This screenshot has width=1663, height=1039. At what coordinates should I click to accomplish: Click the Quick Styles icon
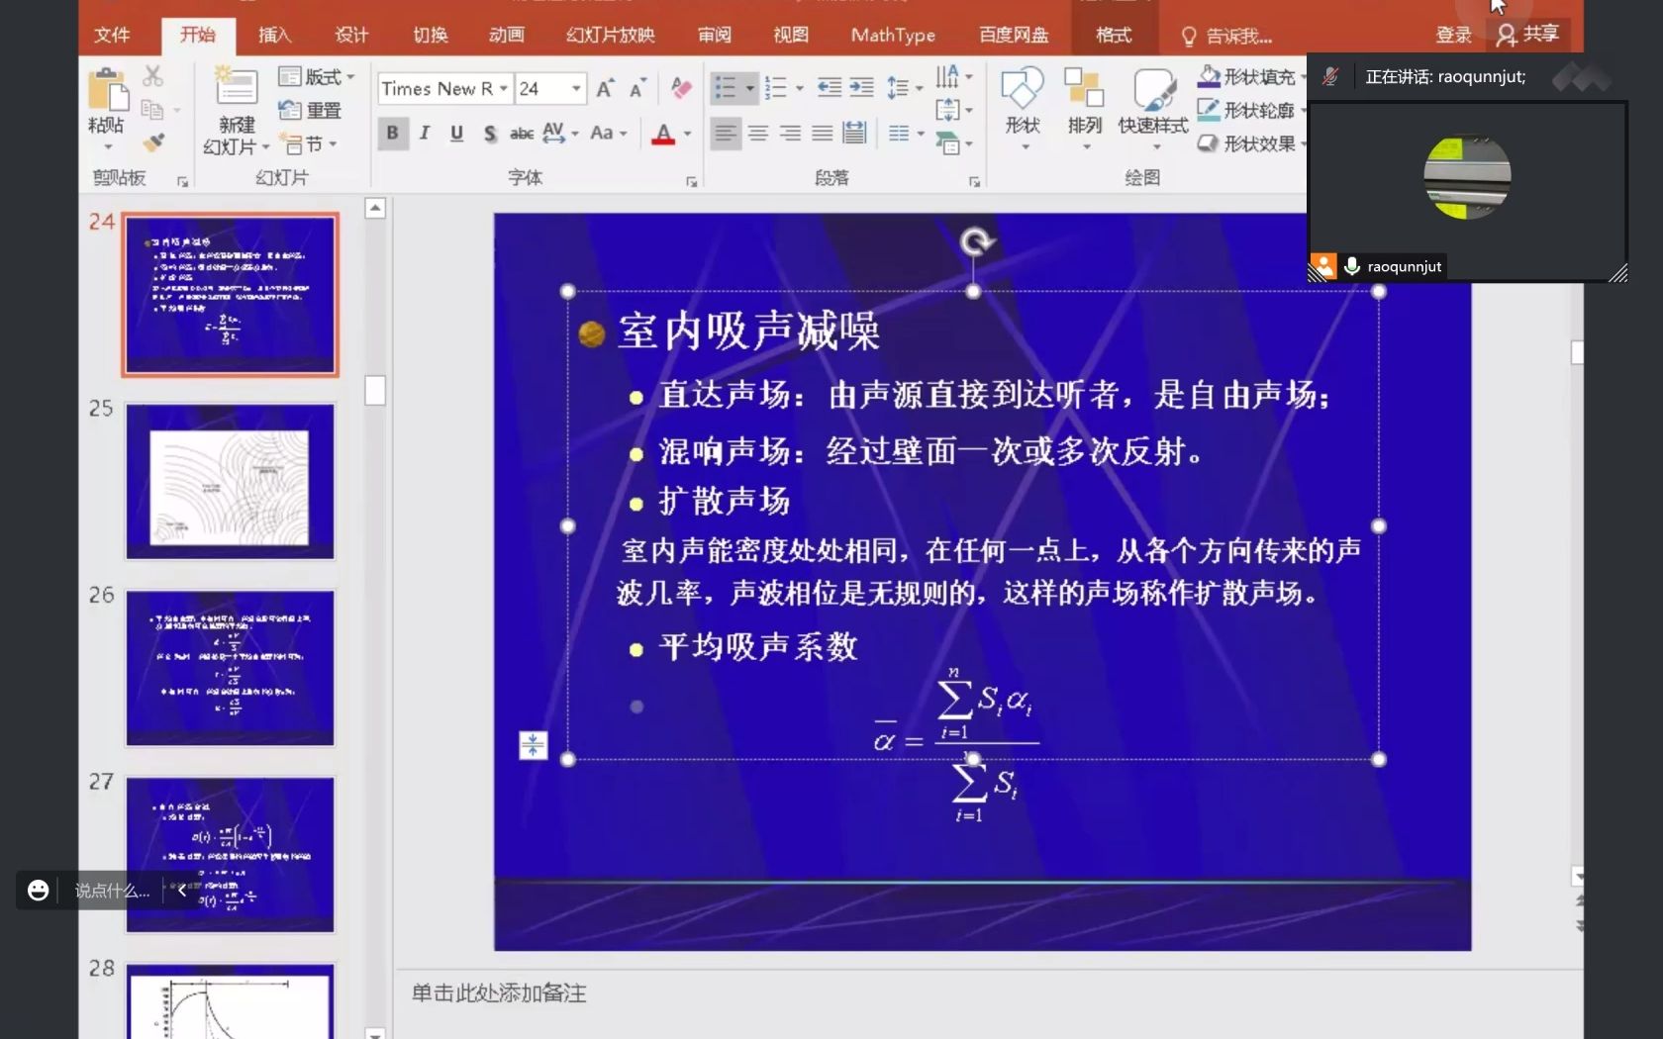1153,89
